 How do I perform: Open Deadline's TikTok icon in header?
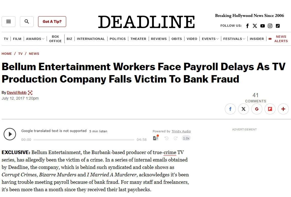[x=278, y=26]
